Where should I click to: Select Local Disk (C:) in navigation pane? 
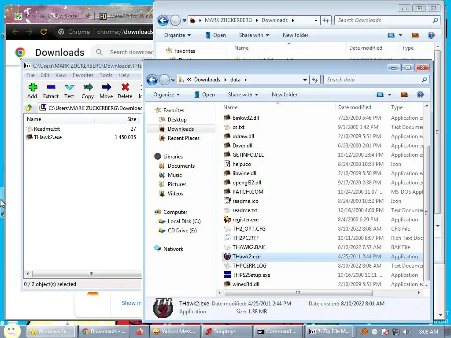[184, 221]
